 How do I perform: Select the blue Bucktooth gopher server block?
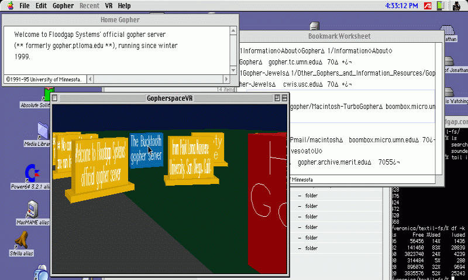145,149
